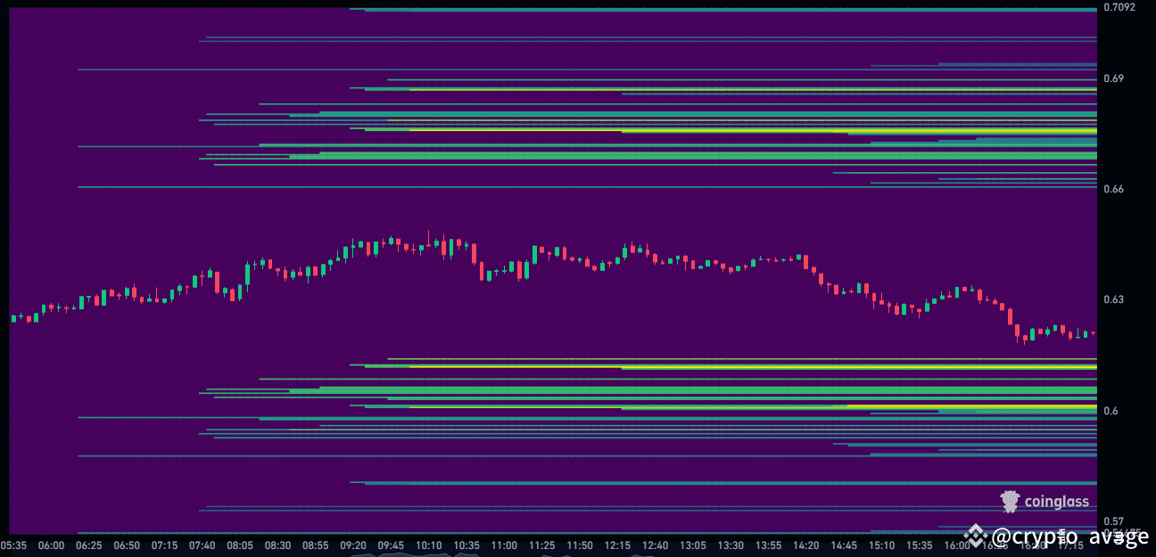1156x557 pixels.
Task: Click the @crypto_avage handle text
Action: (1069, 537)
